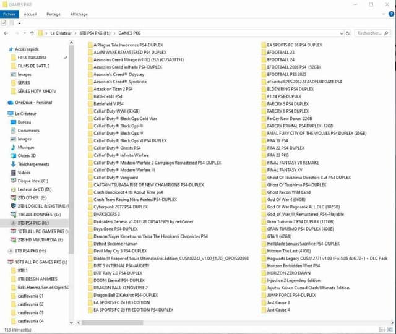Select OneDrive - Personal in sidebar
The width and height of the screenshot is (396, 334).
point(33,103)
